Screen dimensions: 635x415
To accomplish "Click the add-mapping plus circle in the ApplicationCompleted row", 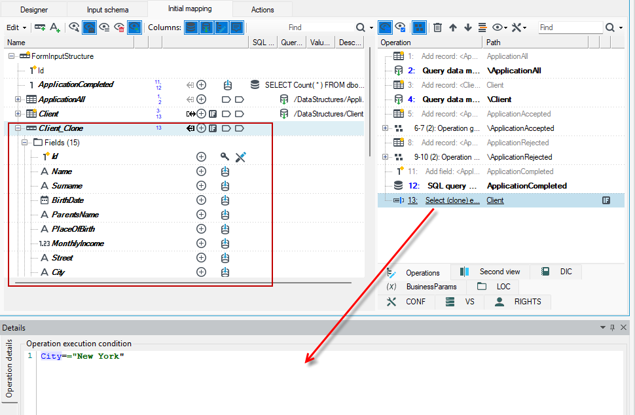I will [x=201, y=84].
